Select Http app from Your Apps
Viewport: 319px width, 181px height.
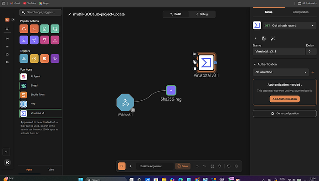tap(40, 104)
